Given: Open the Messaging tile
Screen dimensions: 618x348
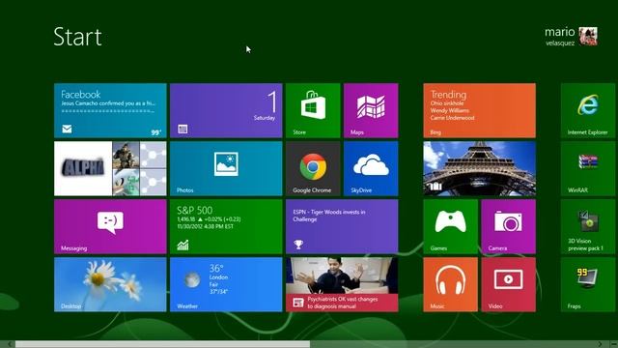Looking at the screenshot, I should (110, 226).
